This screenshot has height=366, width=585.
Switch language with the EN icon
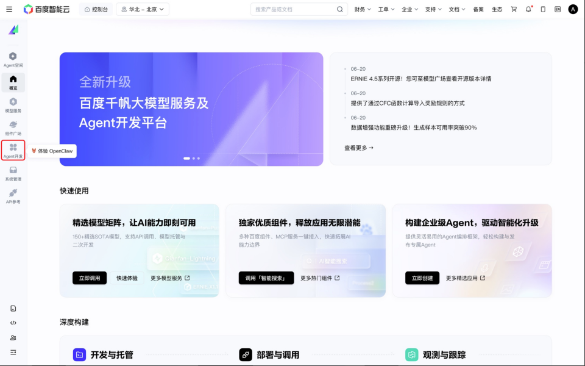558,9
